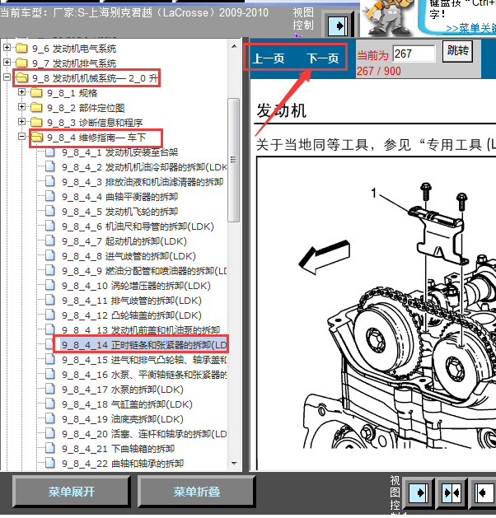
Task: Click the 9_8_1 规格 folder icon
Action: (36, 92)
